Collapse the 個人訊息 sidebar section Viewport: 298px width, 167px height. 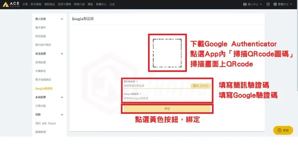[62, 19]
